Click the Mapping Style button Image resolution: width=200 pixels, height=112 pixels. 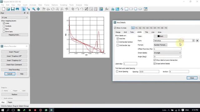[x=14, y=35]
